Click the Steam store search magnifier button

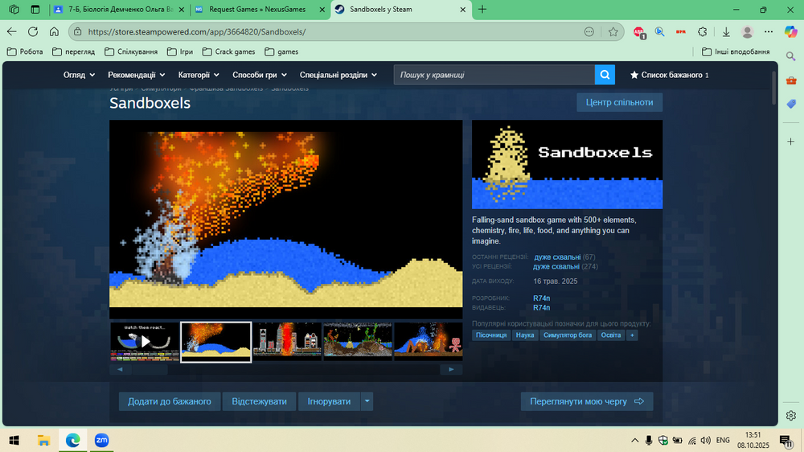605,75
